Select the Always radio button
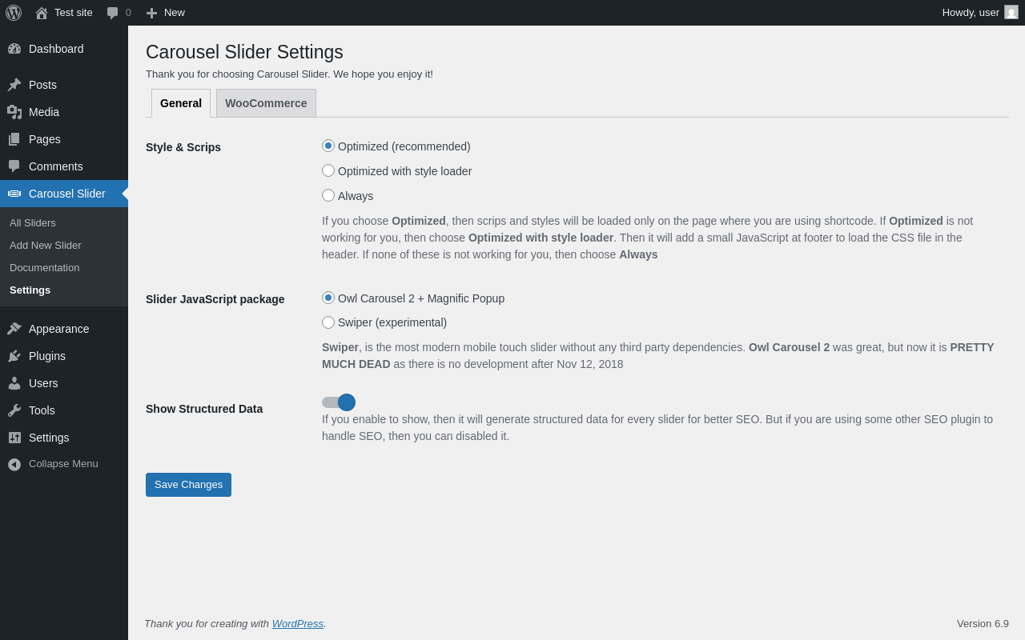Screen dimensions: 1025x640 (328, 195)
